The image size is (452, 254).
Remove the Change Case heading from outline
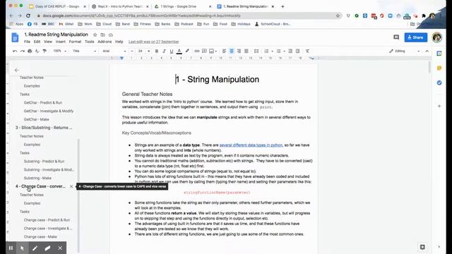tap(71, 186)
